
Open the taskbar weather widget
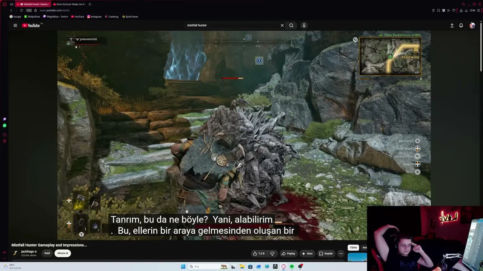pos(12,266)
